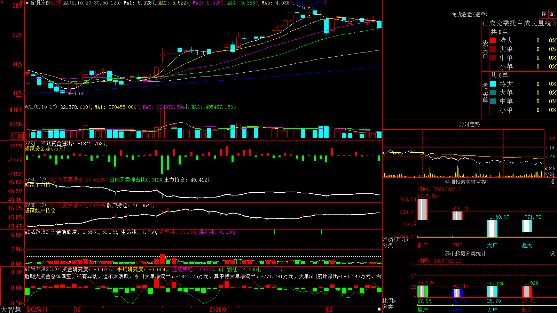
Task: Click the 大户 bar valued -1069.97
Action: point(492,228)
